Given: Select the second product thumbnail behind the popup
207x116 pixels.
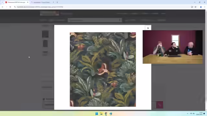Looking at the screenshot, I should [45, 43].
